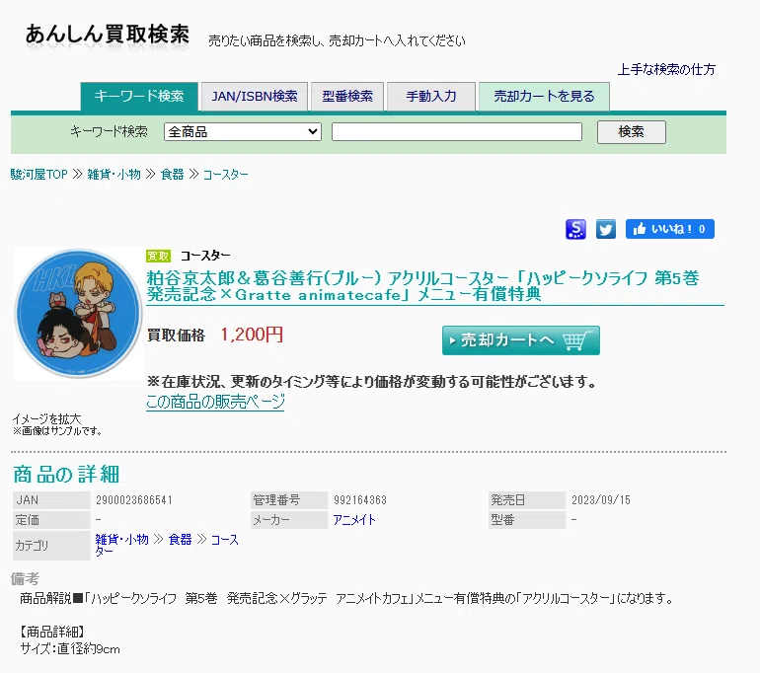760x673 pixels.
Task: Click the 検索 search button
Action: tap(632, 132)
